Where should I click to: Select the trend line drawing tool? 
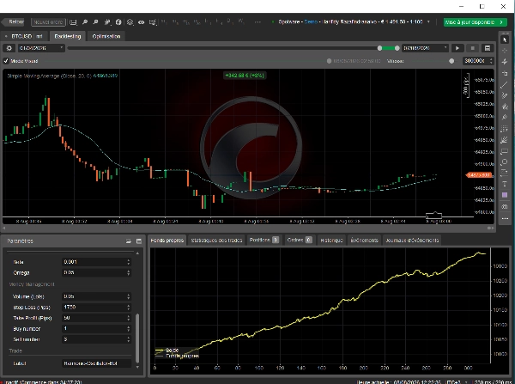[505, 84]
